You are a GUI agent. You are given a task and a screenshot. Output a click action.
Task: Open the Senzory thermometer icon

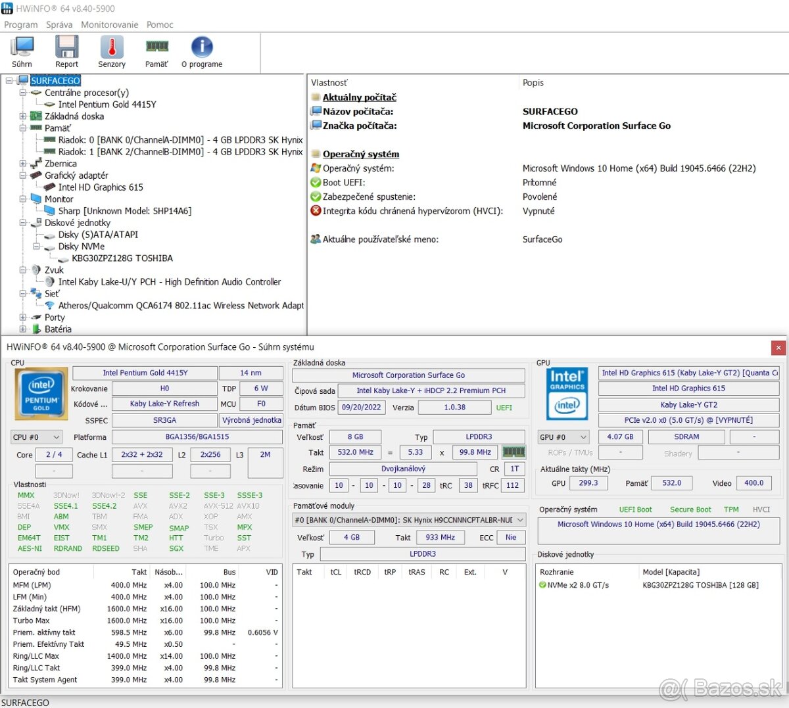pyautogui.click(x=112, y=47)
